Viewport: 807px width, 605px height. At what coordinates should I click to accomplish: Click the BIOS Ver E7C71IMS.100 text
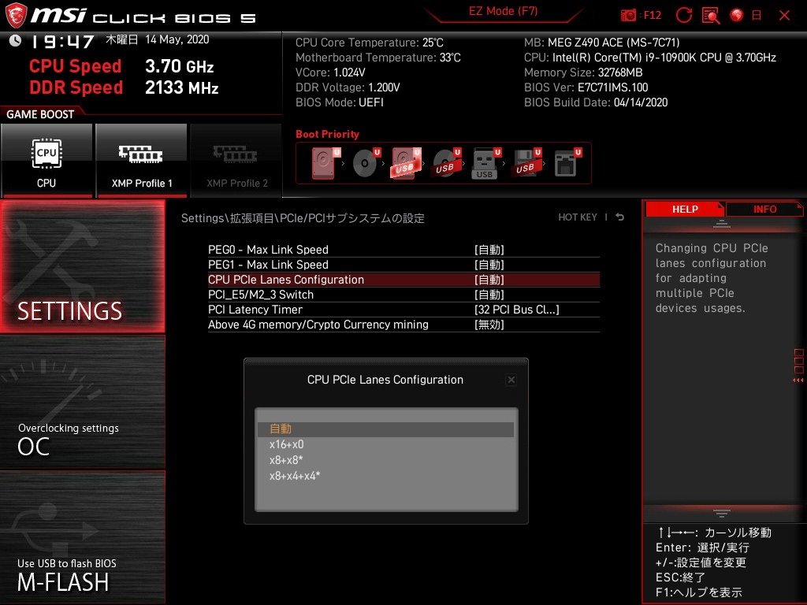586,87
